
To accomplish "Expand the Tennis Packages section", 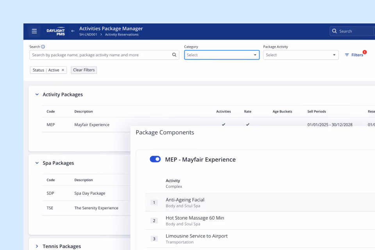I will pyautogui.click(x=37, y=246).
